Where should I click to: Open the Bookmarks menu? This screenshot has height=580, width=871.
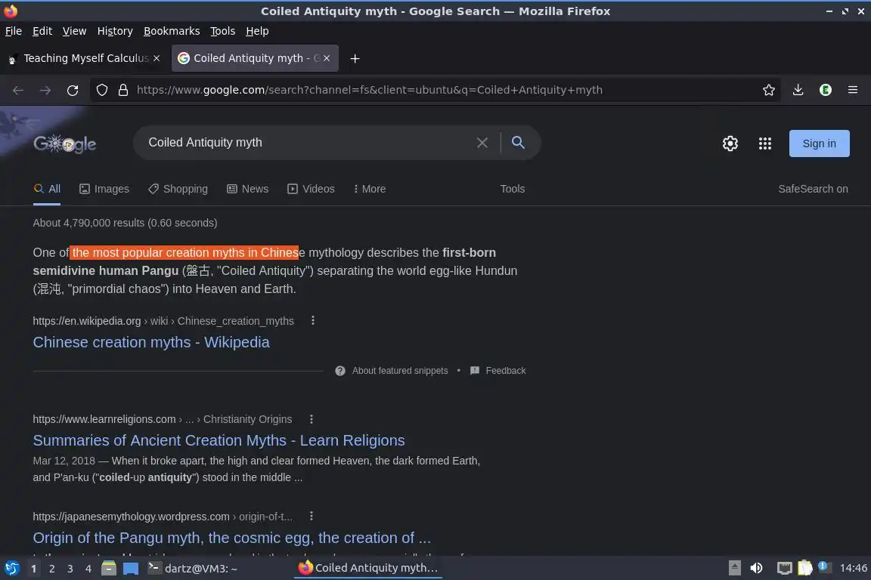pos(172,31)
